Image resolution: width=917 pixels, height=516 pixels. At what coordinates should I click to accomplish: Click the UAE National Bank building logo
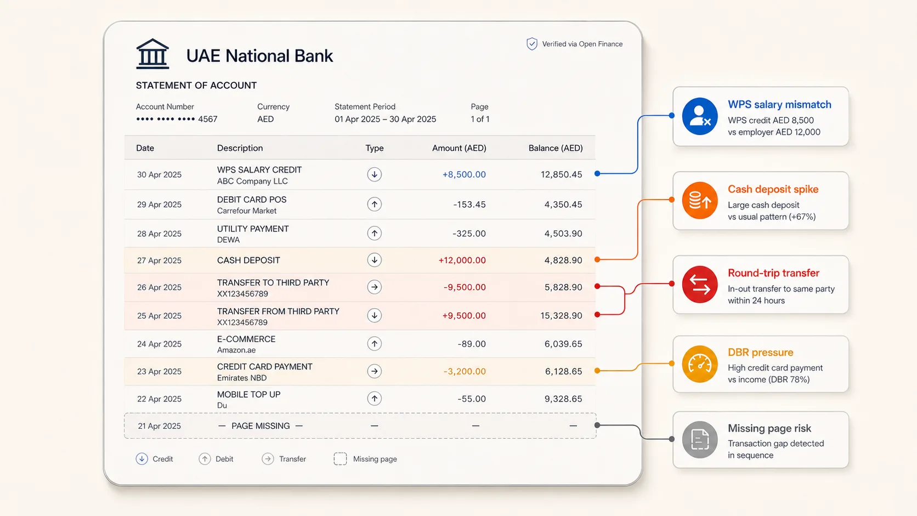[152, 54]
